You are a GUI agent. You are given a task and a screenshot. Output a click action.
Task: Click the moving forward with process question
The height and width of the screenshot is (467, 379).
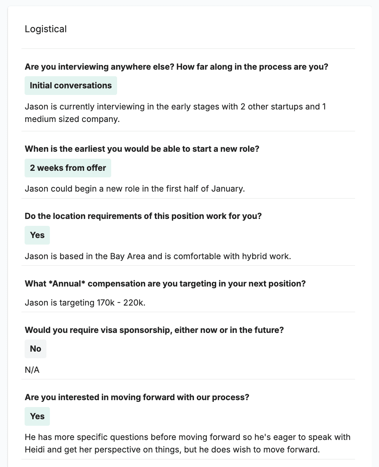[137, 397]
